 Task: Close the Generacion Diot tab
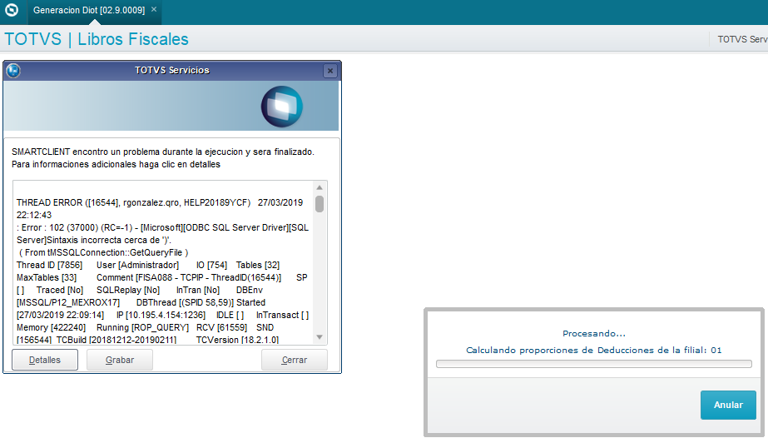(154, 9)
